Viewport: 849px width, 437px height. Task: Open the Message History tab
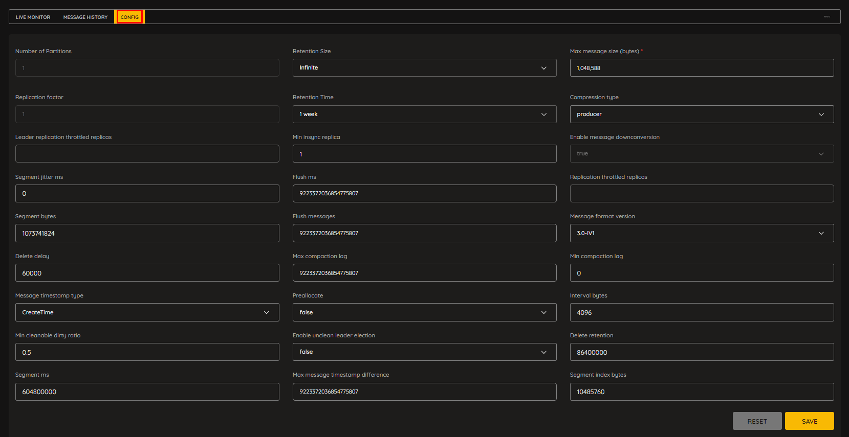pos(85,17)
